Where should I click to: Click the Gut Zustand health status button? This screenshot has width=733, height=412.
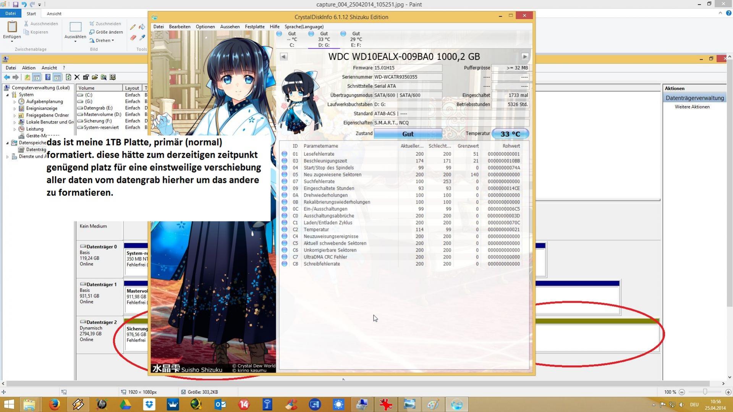pos(408,134)
